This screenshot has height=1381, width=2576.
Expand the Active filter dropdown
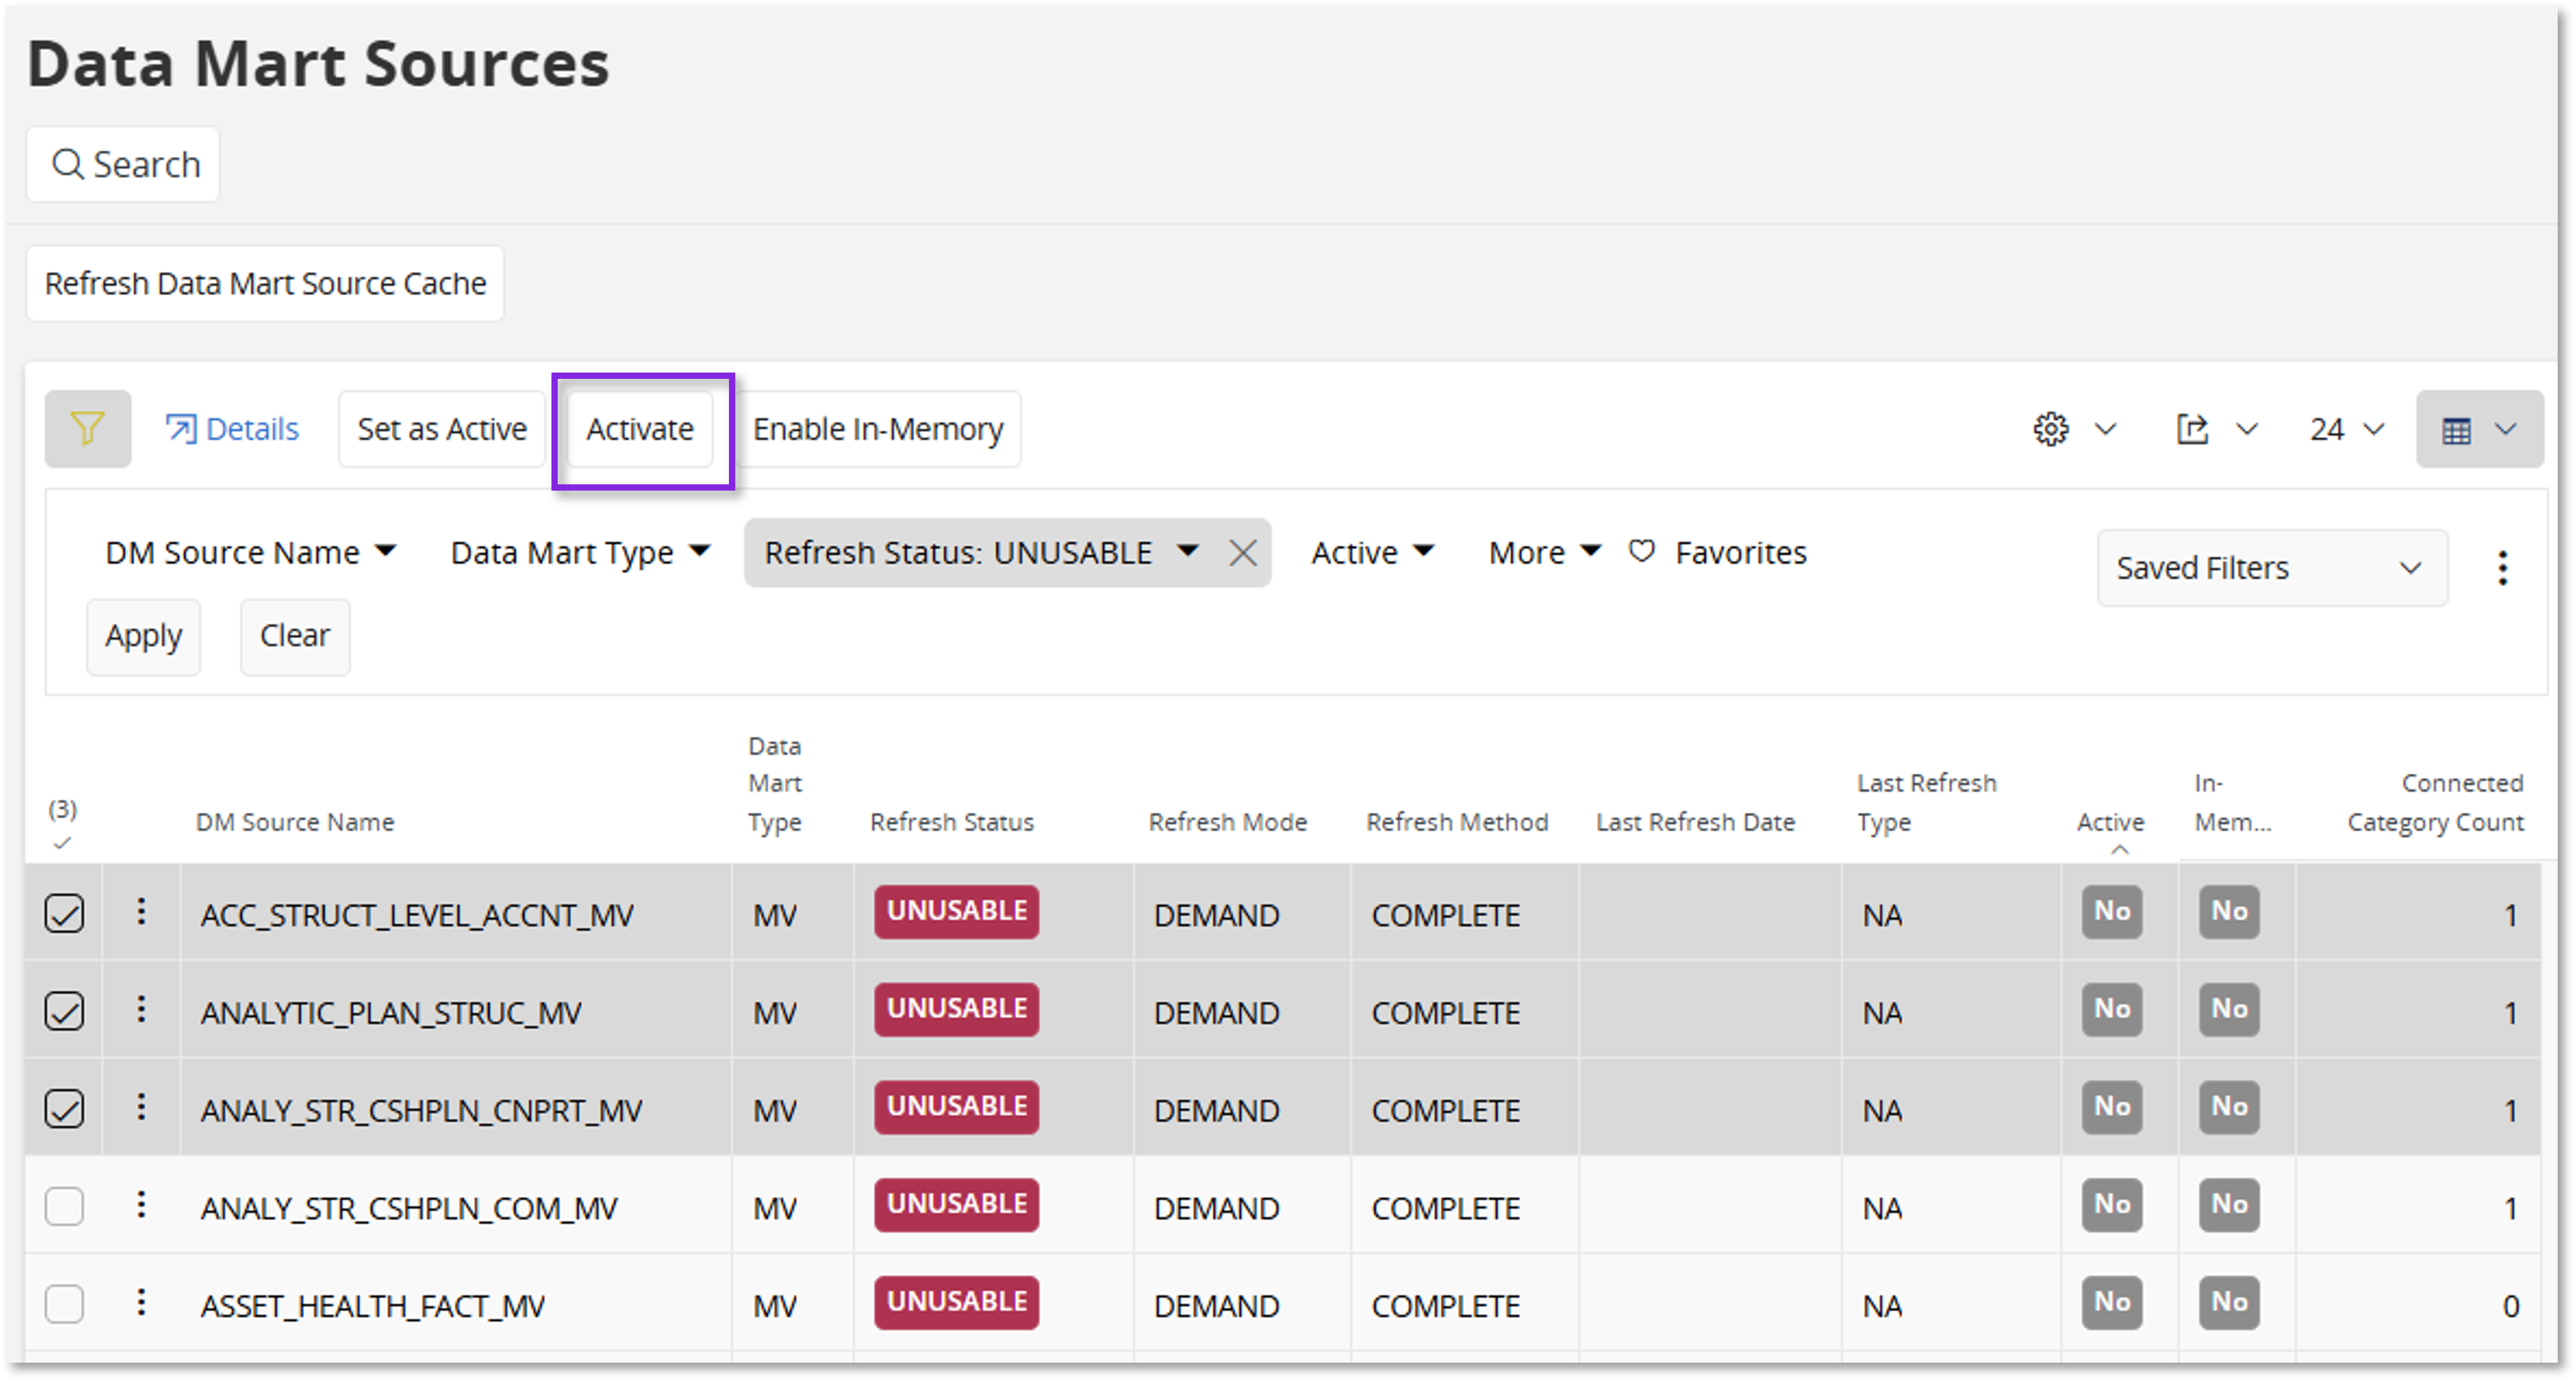tap(1372, 553)
